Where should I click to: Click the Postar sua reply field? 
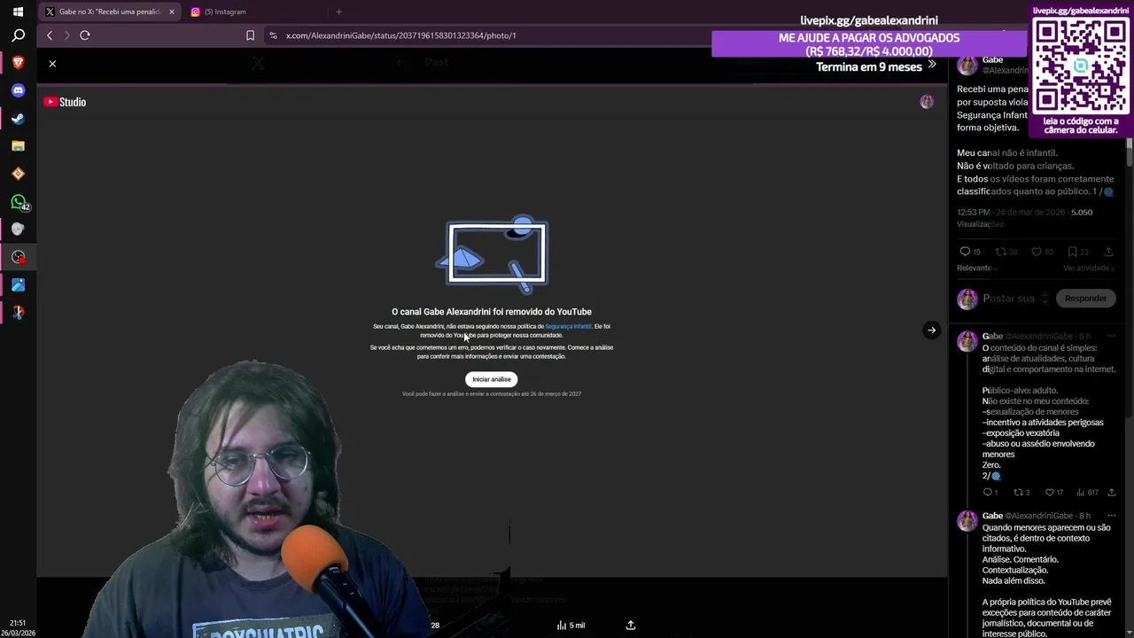[1008, 299]
